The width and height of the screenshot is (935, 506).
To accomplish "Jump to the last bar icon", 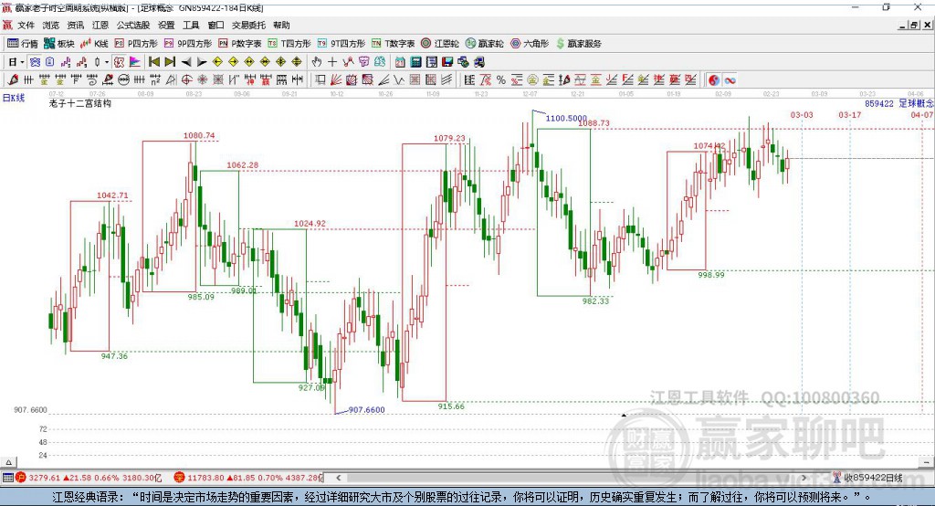I will coord(170,61).
